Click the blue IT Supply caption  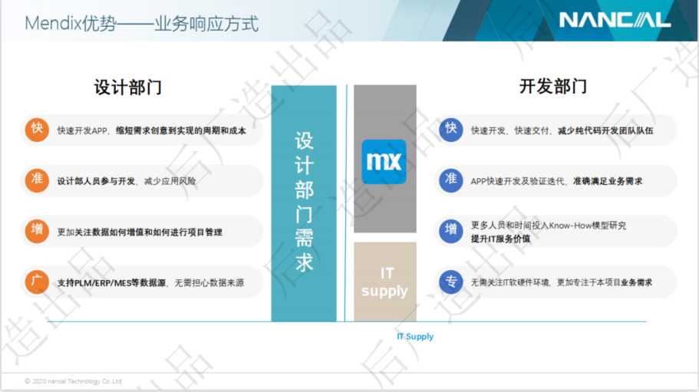(x=415, y=336)
